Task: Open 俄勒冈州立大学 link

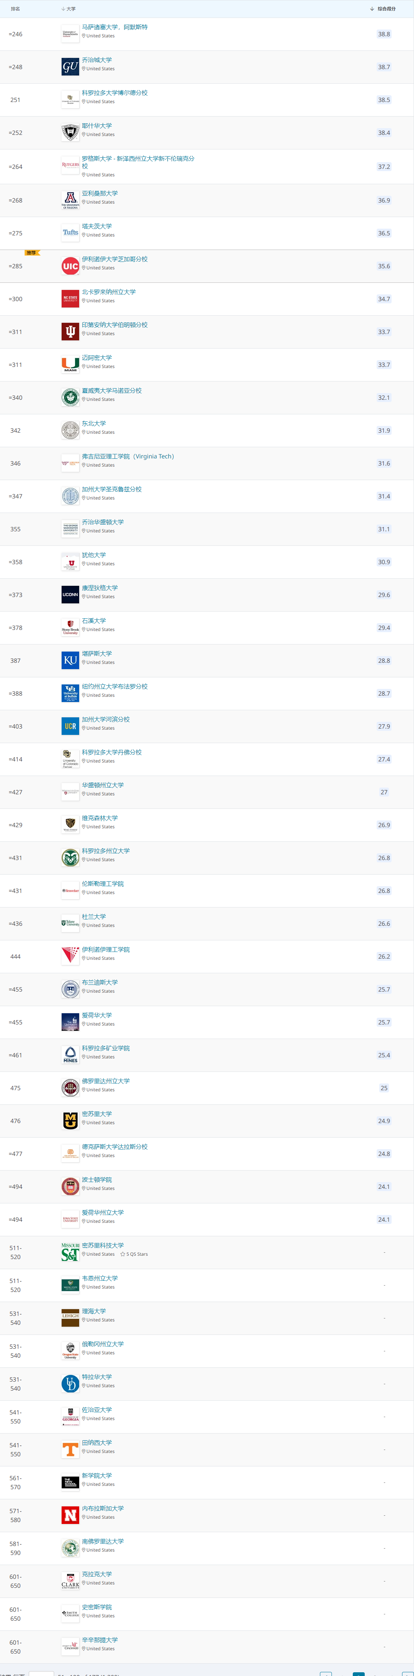Action: point(103,1343)
